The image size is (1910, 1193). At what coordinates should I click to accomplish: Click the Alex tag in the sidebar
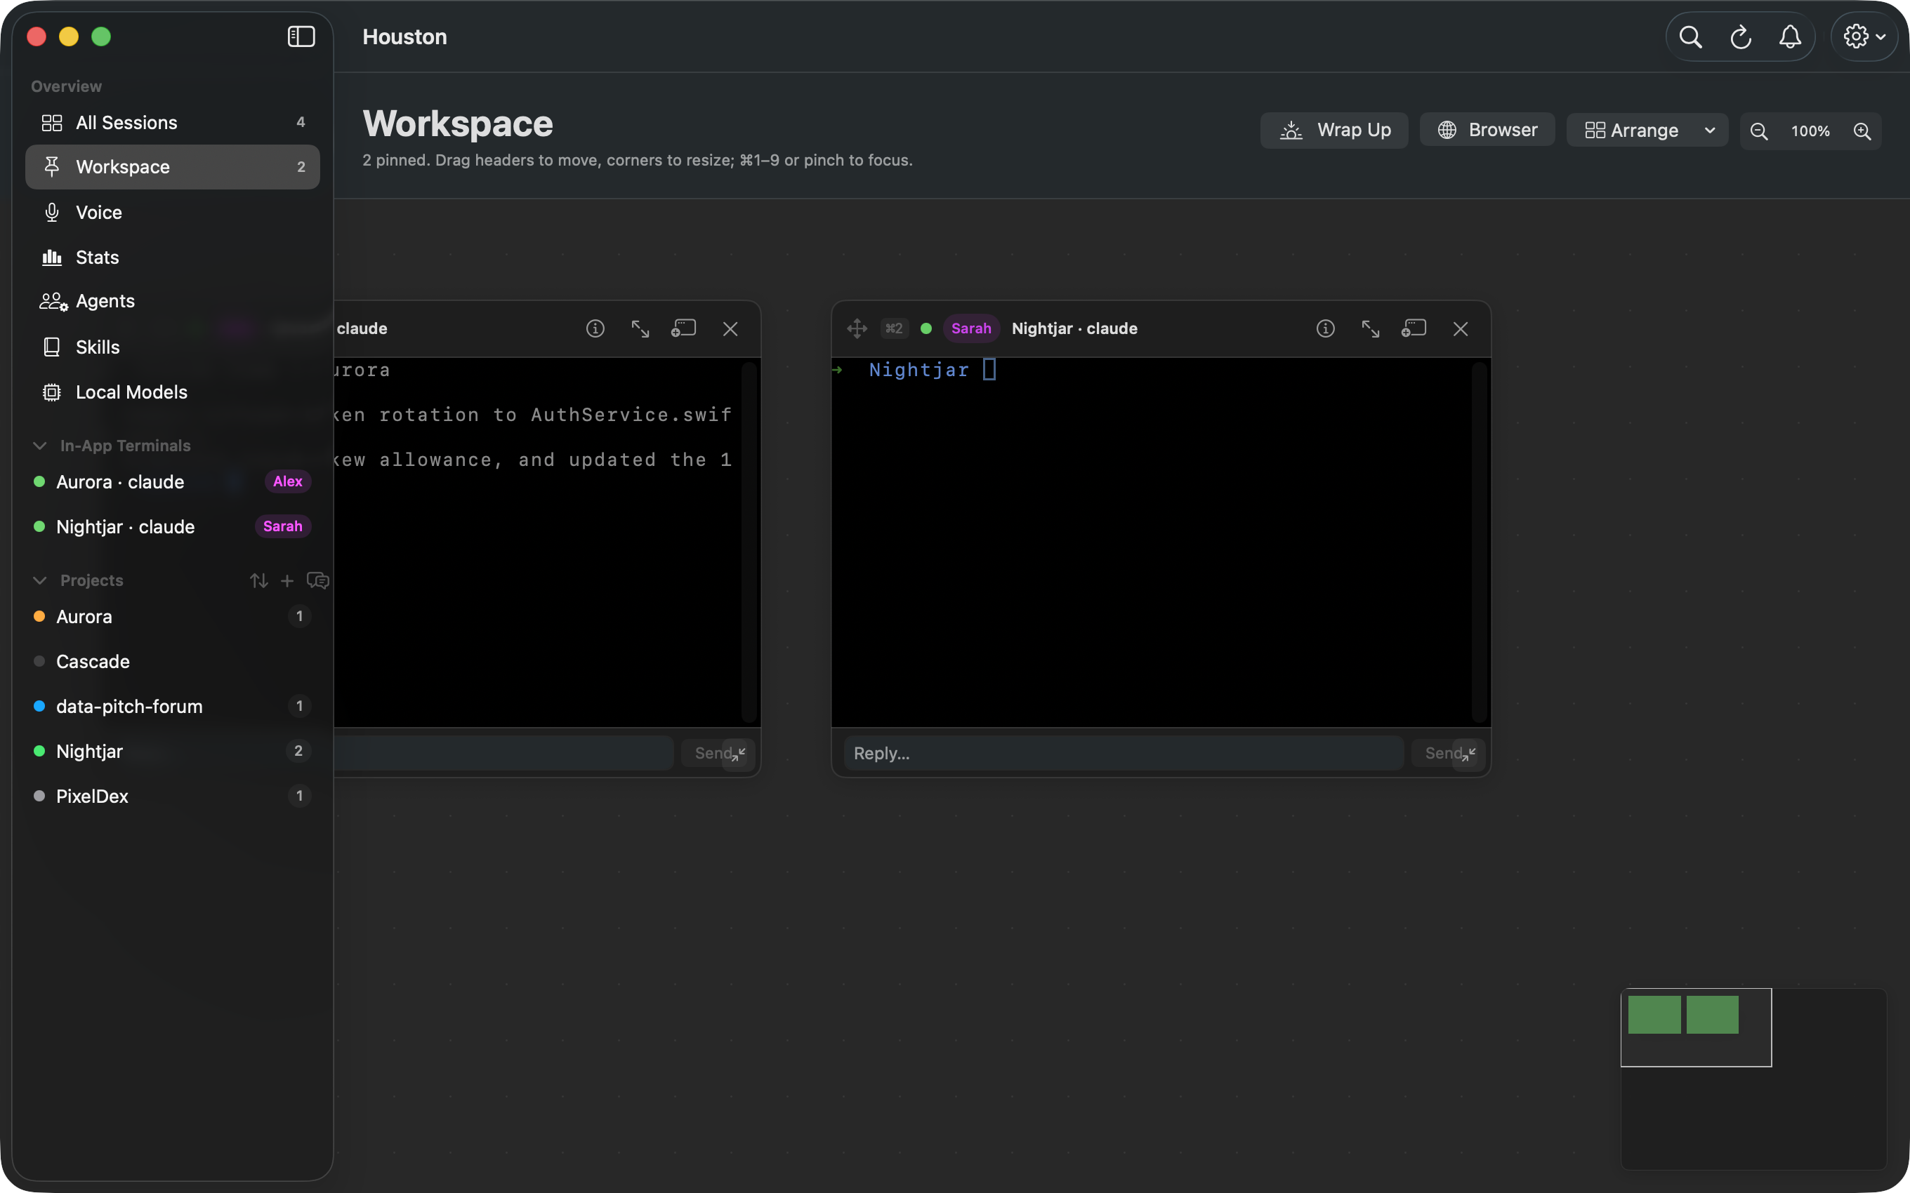[287, 481]
